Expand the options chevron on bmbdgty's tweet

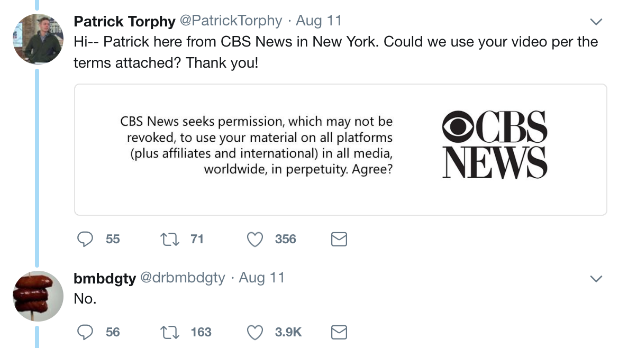(x=596, y=279)
